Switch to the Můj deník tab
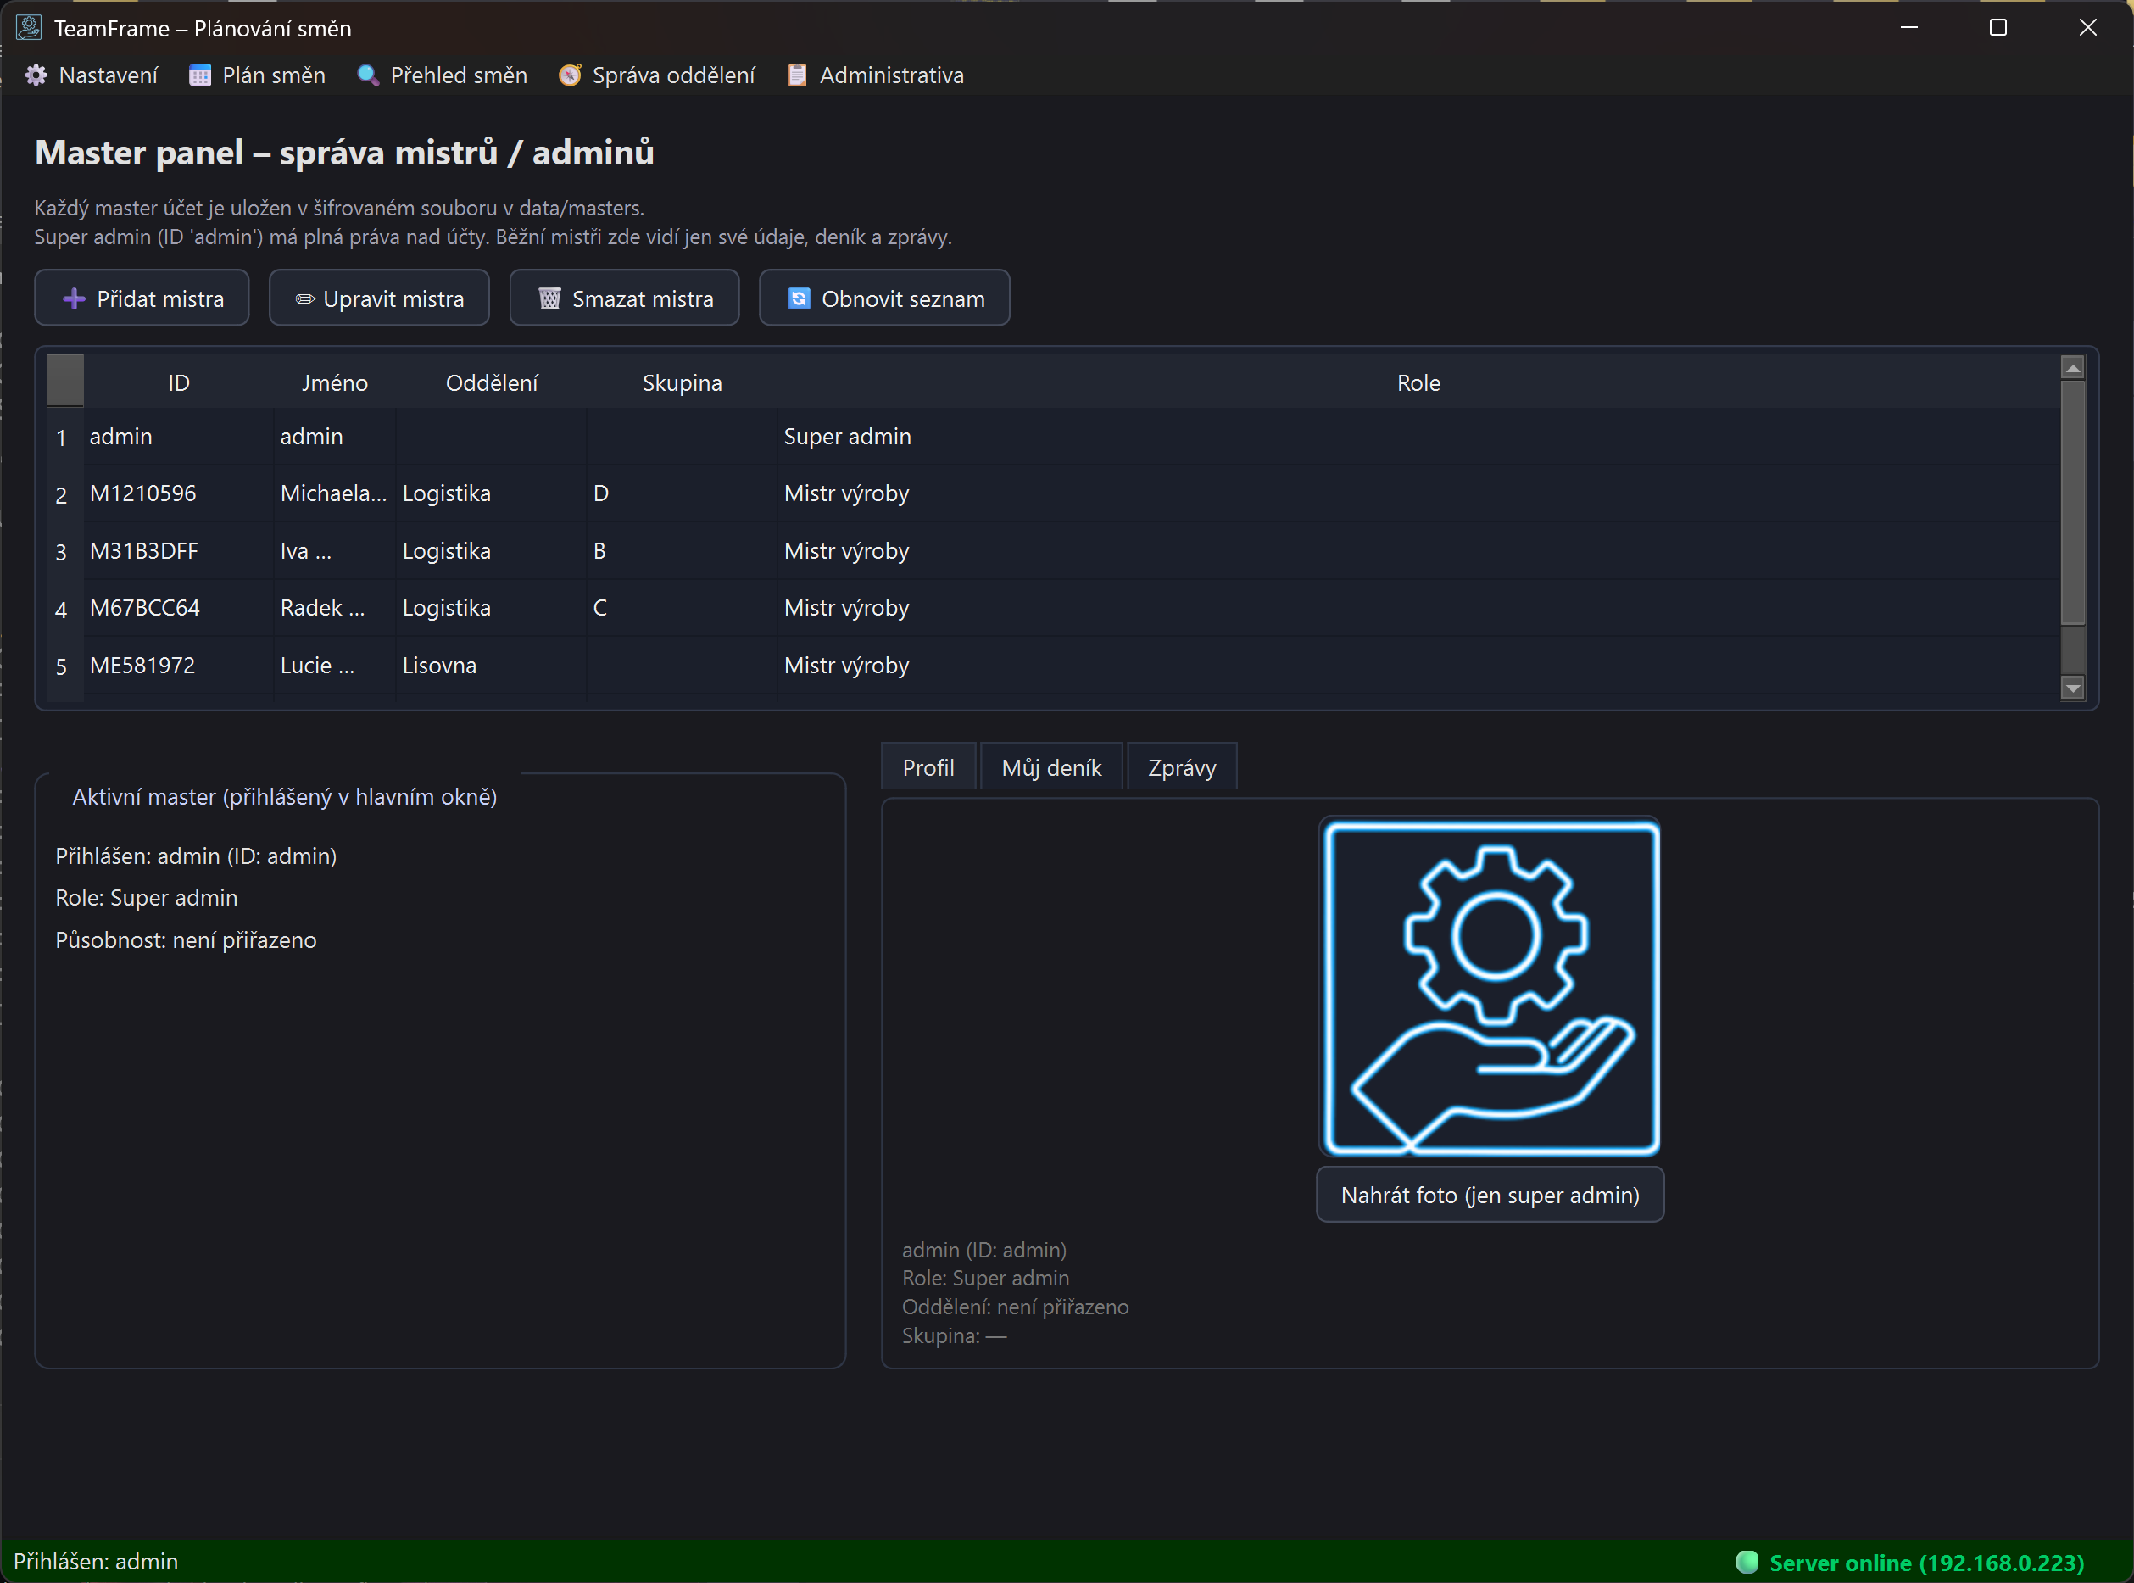 tap(1050, 767)
